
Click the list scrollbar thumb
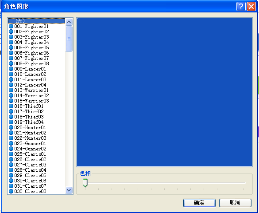click(x=69, y=39)
